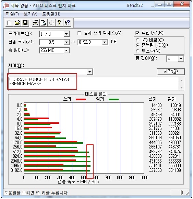Save results with the floppy disk icon

[25, 23]
